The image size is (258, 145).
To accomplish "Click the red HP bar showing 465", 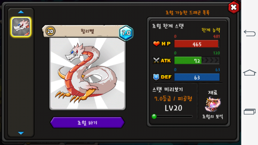I will 197,44.
